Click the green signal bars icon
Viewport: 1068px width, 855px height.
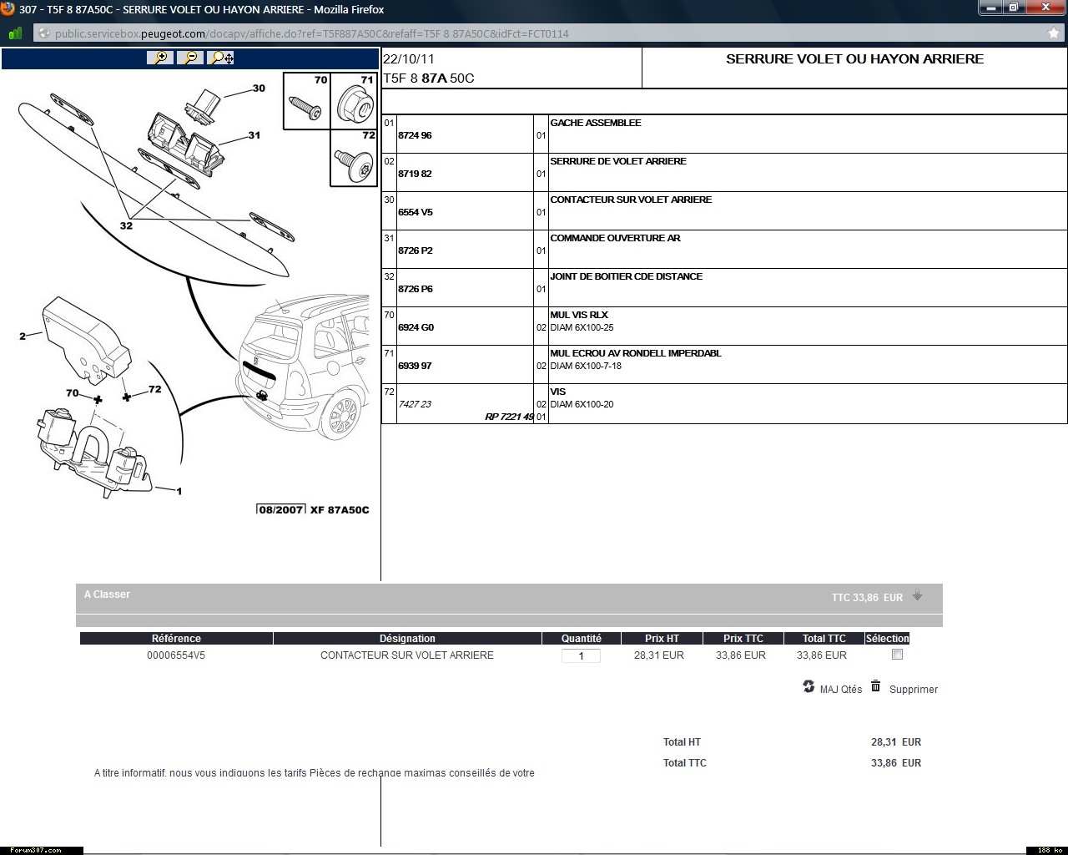tap(15, 33)
